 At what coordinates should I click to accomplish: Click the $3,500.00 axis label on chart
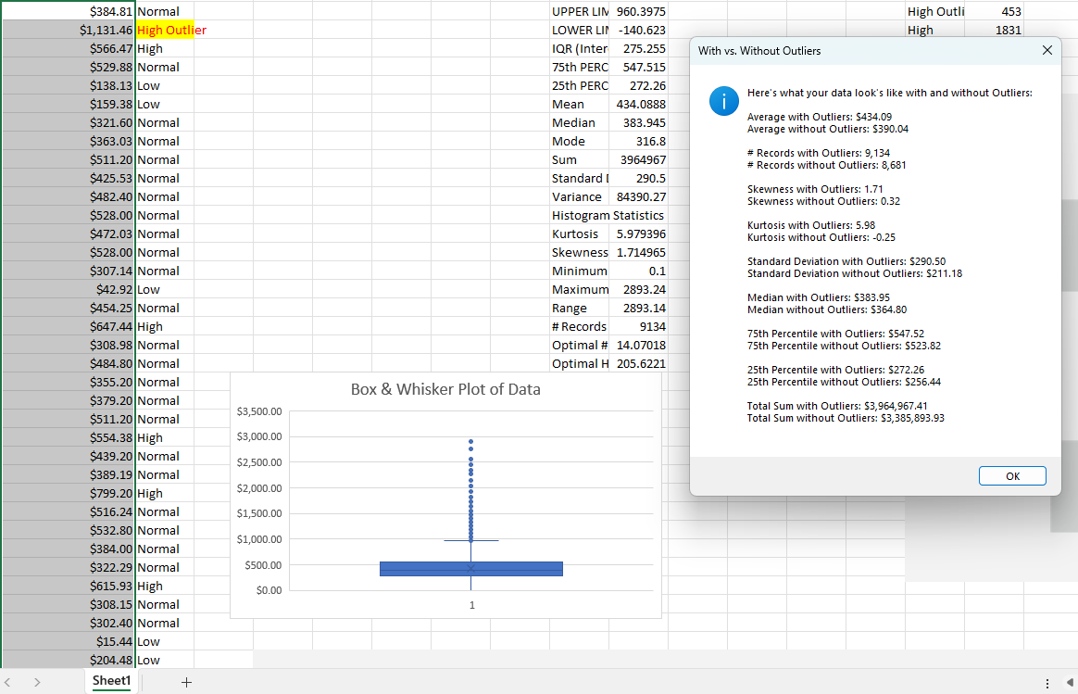click(259, 410)
